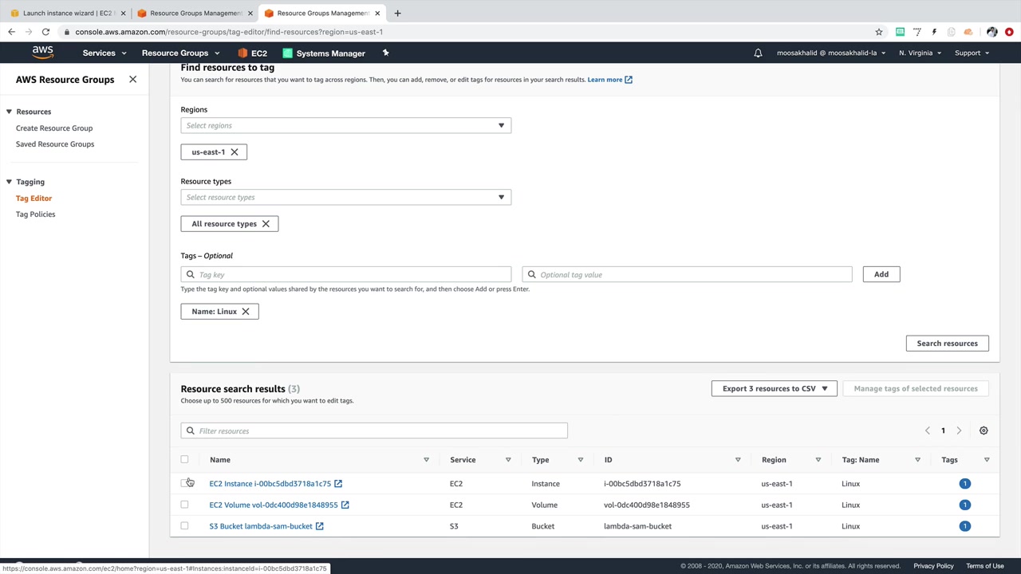Sort results by the Type column arrow
1021x574 pixels.
click(x=581, y=460)
